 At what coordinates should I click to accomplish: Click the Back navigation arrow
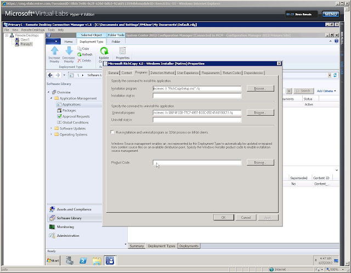[x=50, y=75]
